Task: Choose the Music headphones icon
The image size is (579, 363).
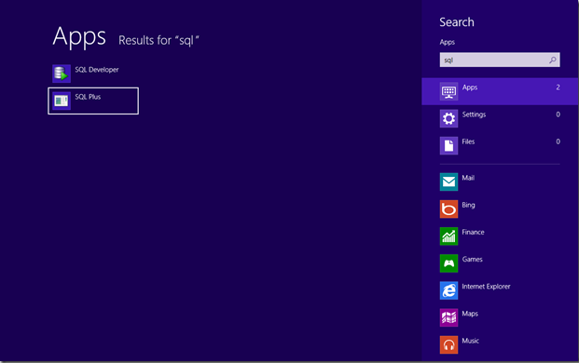Action: coord(448,345)
